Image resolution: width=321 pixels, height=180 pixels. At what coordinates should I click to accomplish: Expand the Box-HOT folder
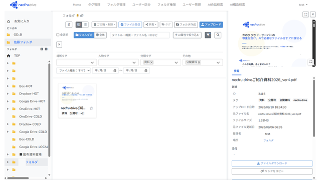(8, 86)
